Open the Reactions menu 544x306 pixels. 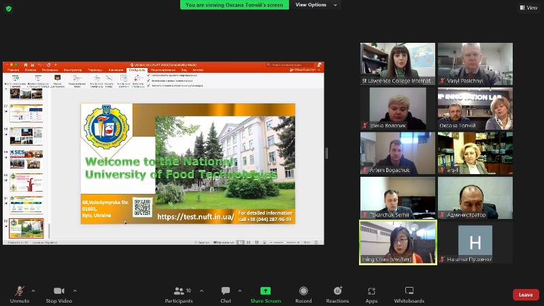click(x=337, y=294)
